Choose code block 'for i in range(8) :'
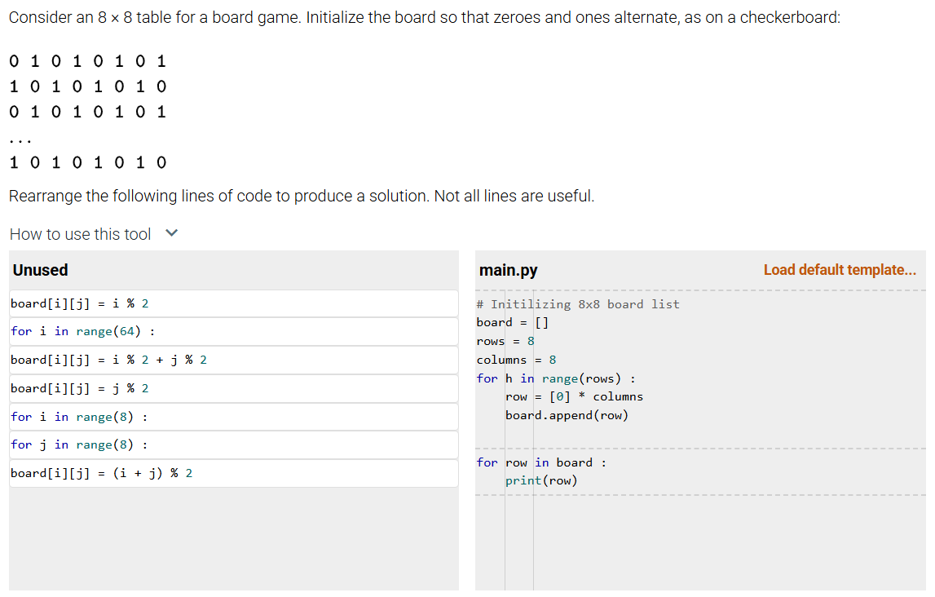 234,417
